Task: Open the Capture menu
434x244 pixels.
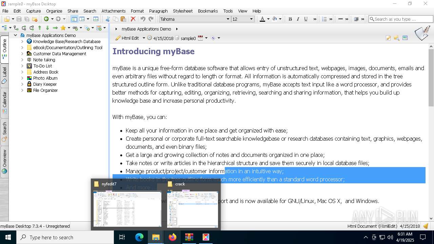Action: pos(34,11)
